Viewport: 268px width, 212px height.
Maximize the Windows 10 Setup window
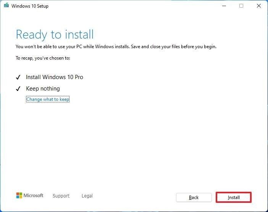click(x=241, y=6)
